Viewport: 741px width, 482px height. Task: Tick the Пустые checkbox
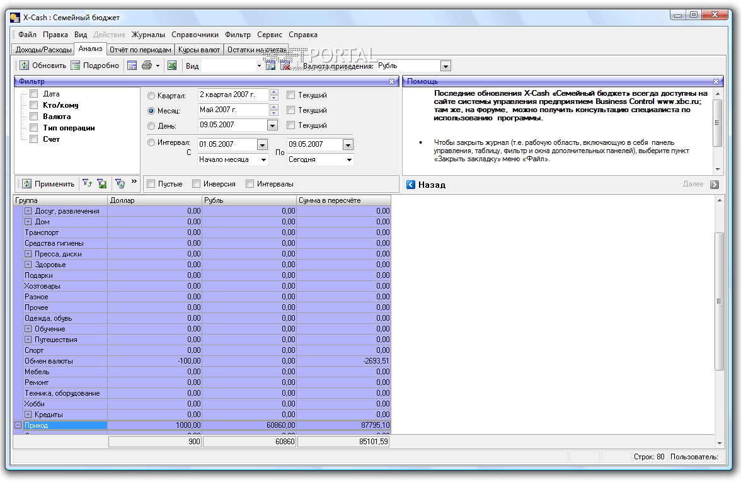tap(151, 184)
